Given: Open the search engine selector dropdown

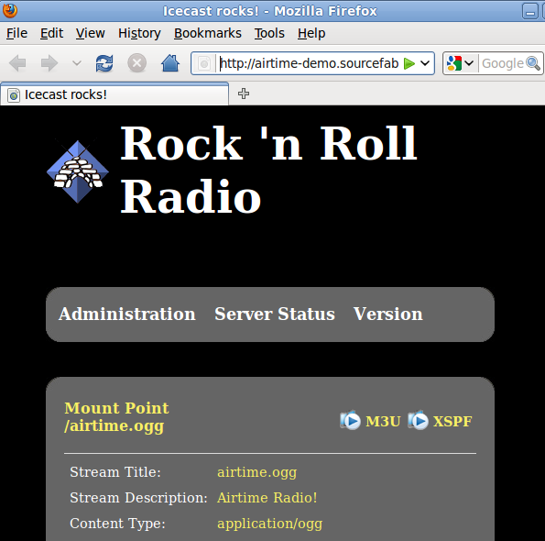Looking at the screenshot, I should [460, 63].
